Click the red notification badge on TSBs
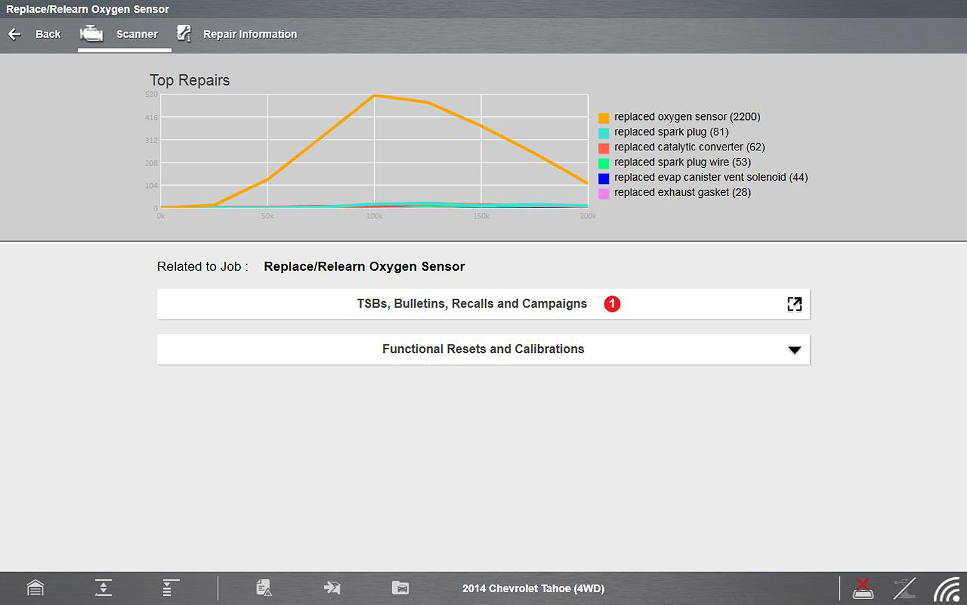This screenshot has height=605, width=967. [612, 304]
